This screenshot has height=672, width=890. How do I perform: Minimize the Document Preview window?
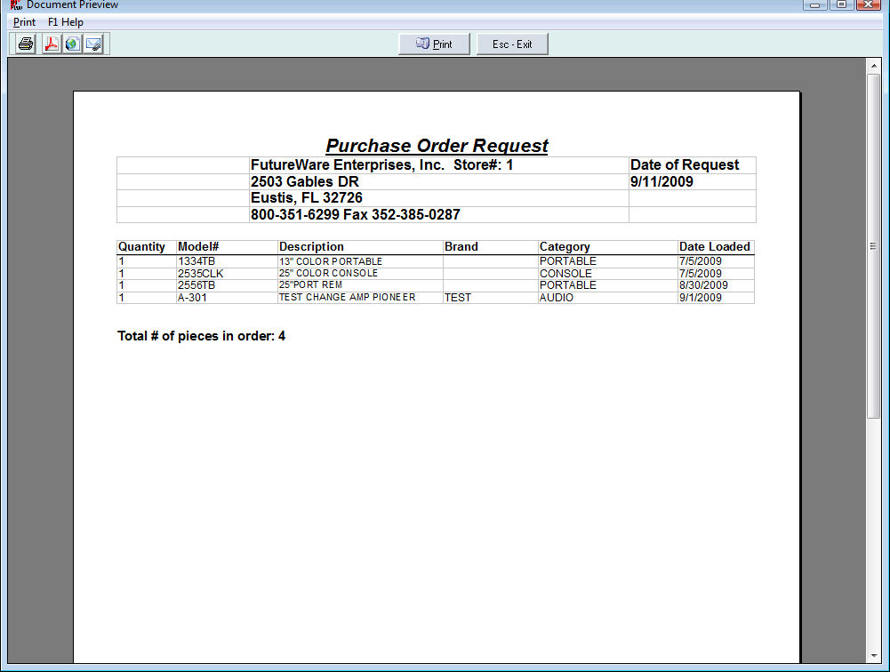coord(814,5)
